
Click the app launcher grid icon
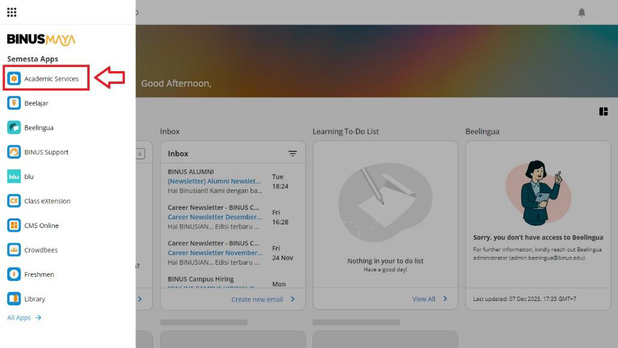[x=11, y=12]
